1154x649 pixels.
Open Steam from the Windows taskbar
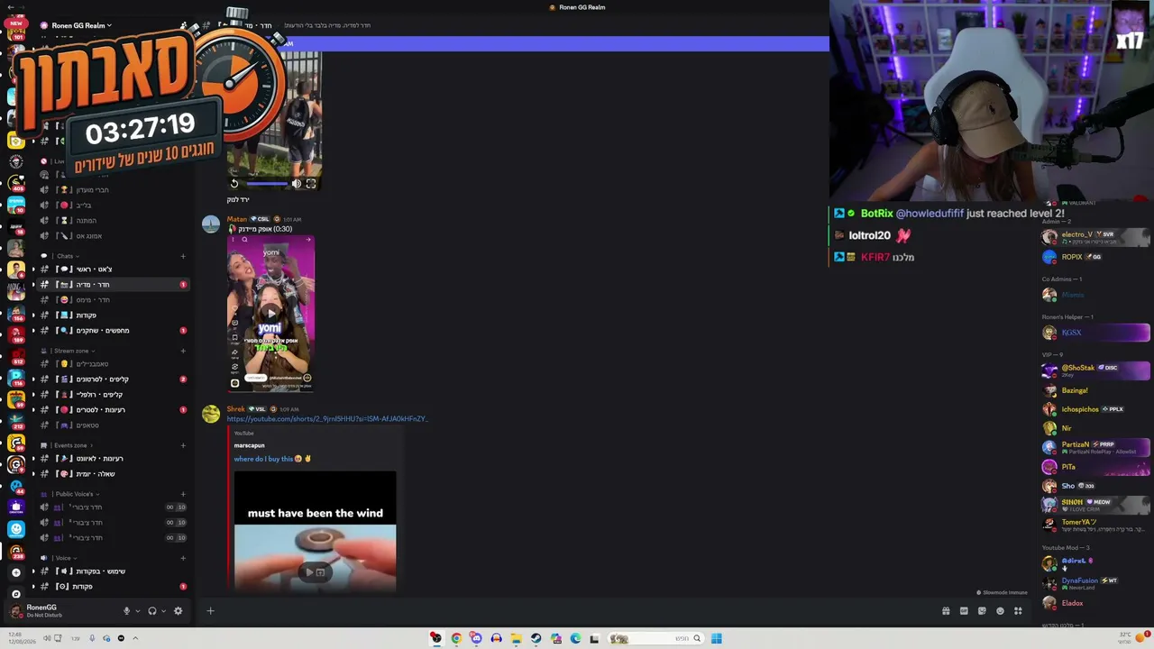pos(536,638)
